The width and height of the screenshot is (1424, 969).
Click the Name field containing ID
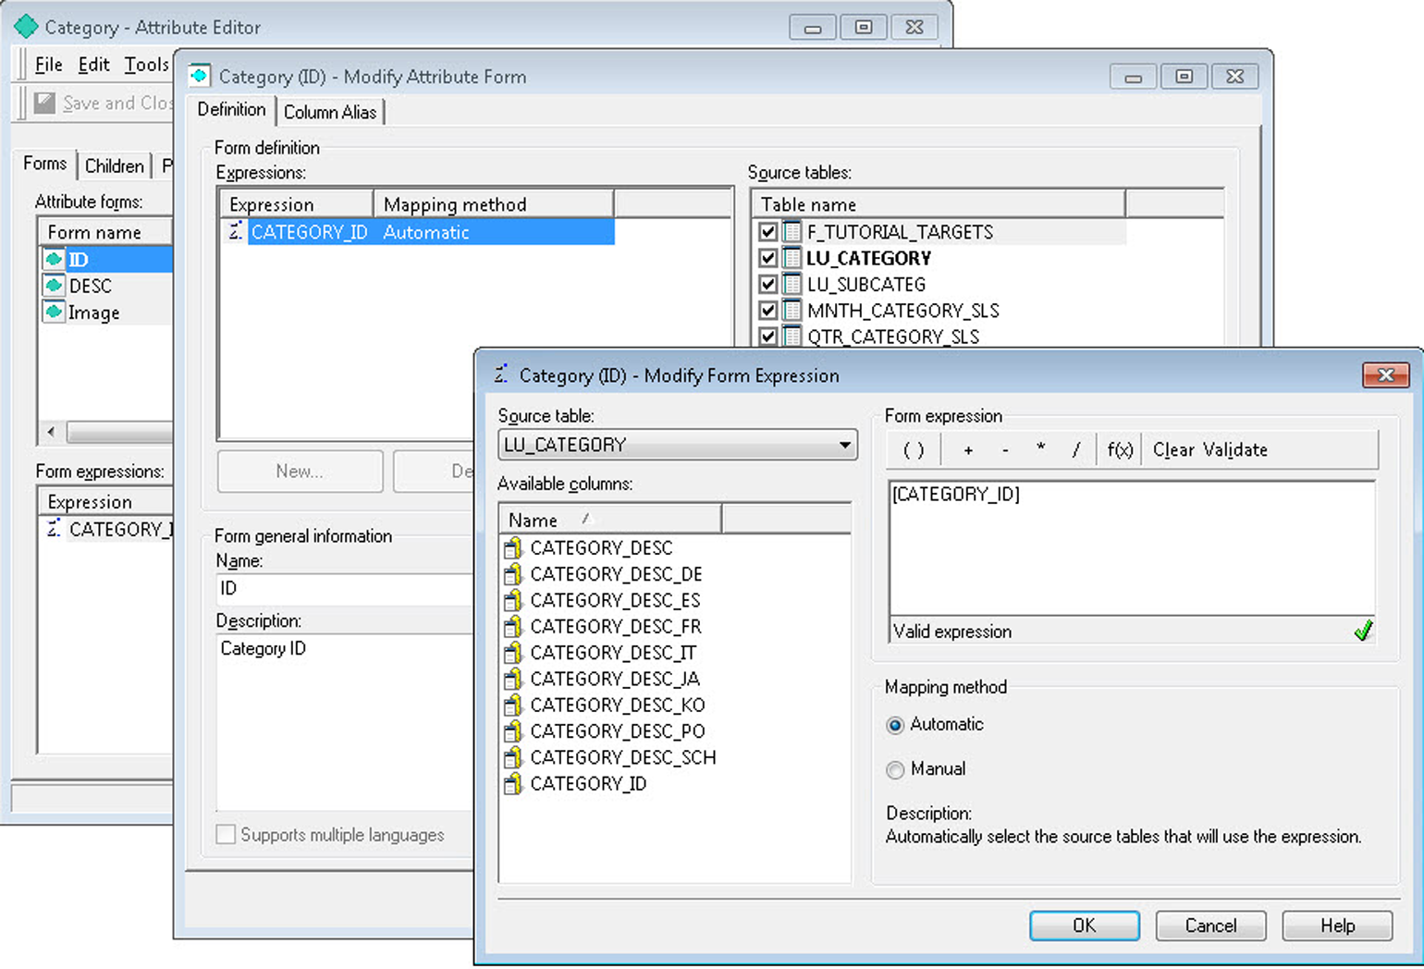pos(344,589)
